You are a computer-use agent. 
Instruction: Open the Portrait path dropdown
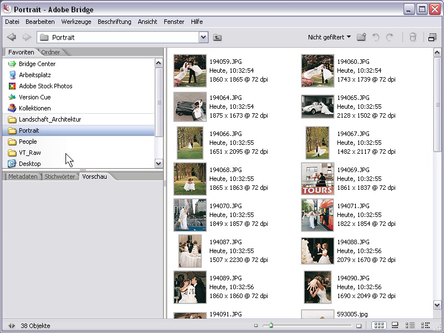[x=203, y=37]
